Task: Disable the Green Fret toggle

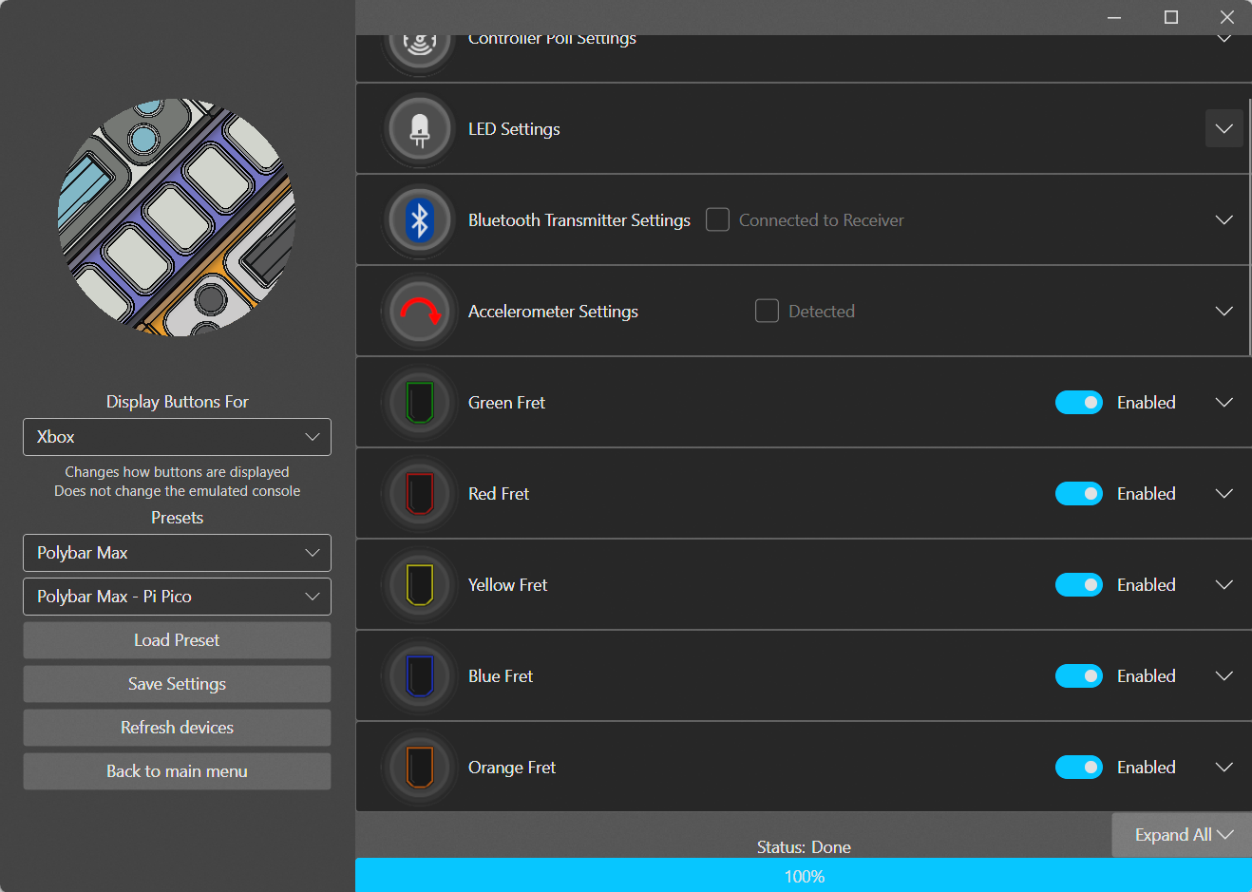Action: point(1078,403)
